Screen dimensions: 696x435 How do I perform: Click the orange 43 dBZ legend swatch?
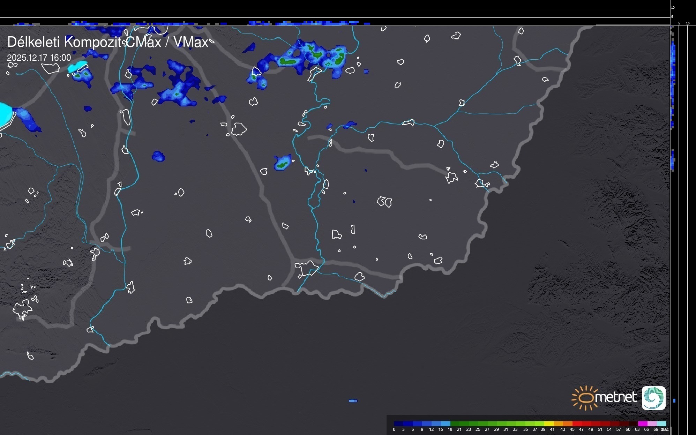[568, 423]
